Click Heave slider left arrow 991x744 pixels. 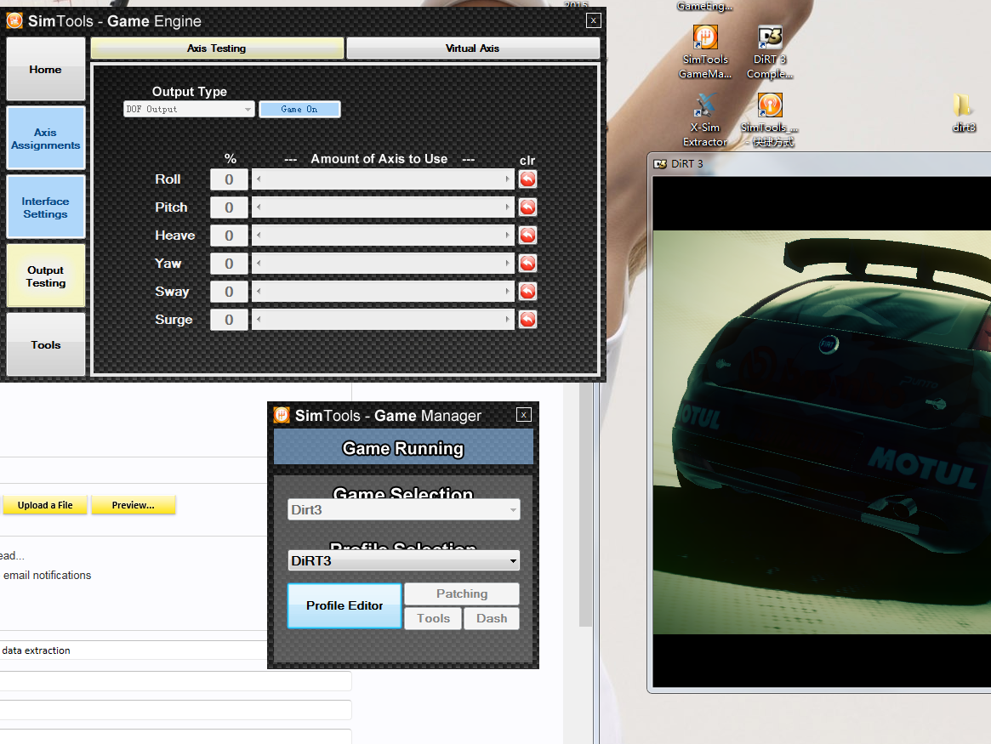point(259,236)
